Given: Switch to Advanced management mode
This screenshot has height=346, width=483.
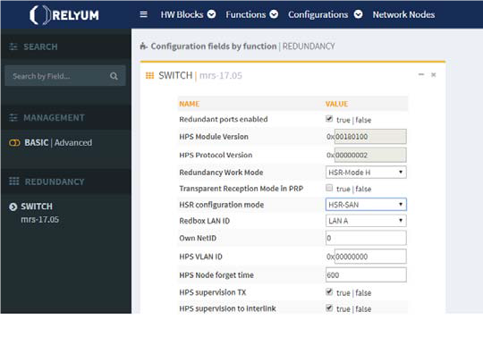Looking at the screenshot, I should tap(73, 143).
